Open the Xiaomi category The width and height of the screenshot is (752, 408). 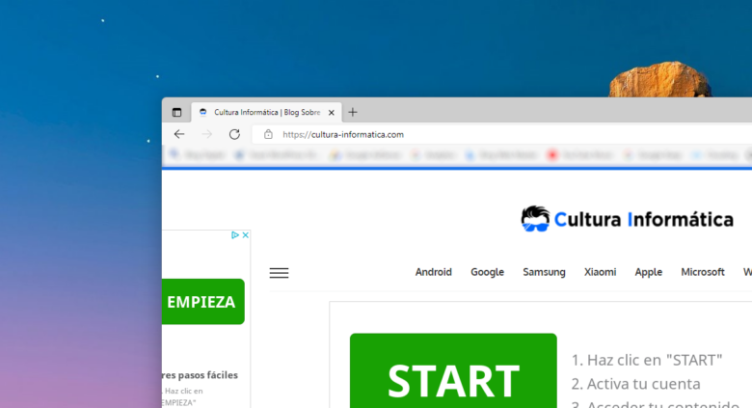pyautogui.click(x=600, y=272)
